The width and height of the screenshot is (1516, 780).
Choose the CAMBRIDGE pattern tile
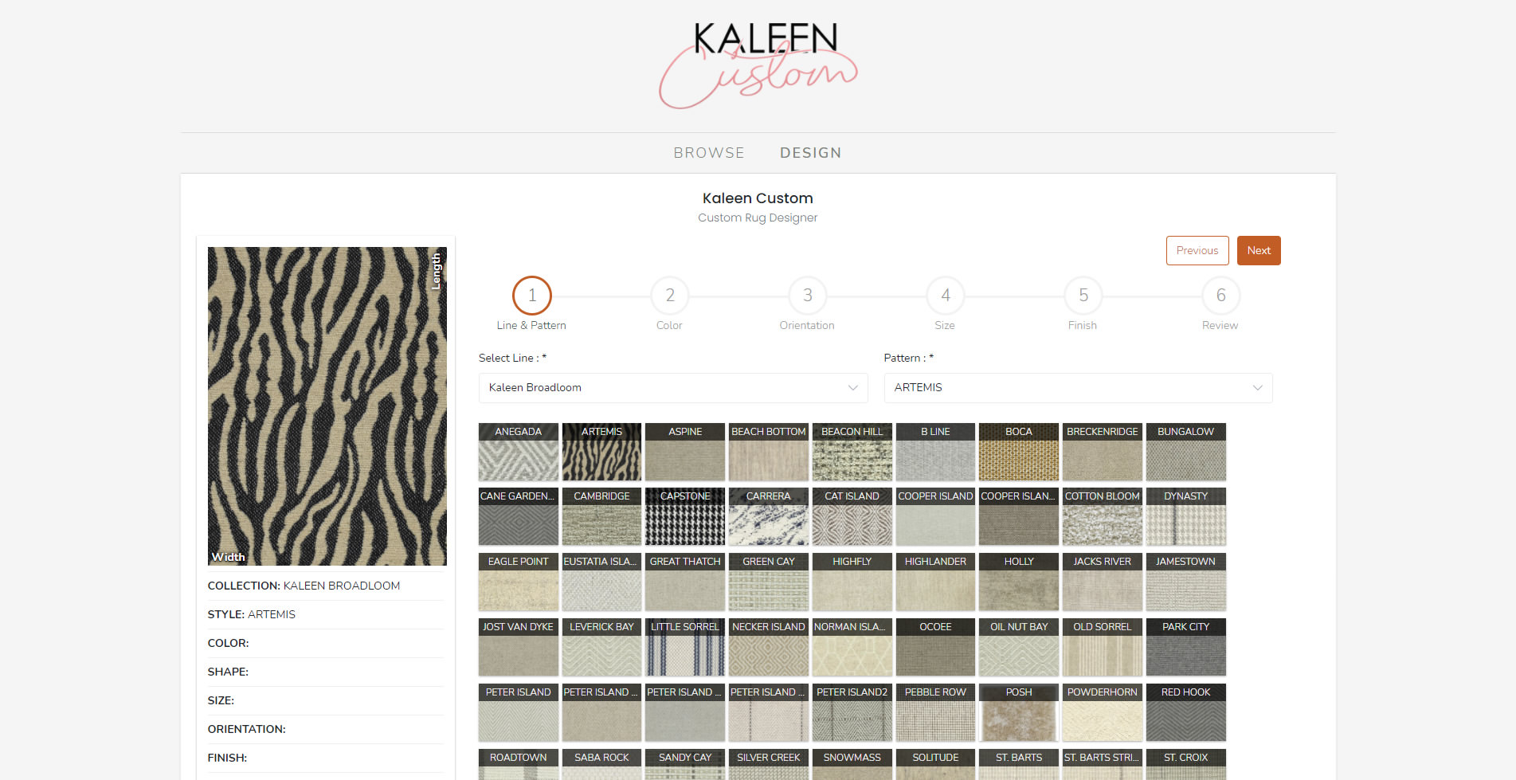tap(601, 516)
